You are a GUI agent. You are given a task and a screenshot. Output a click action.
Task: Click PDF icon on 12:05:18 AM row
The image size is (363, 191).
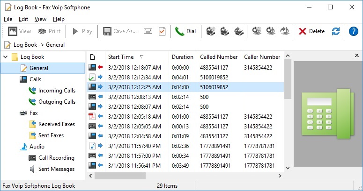[x=92, y=116]
